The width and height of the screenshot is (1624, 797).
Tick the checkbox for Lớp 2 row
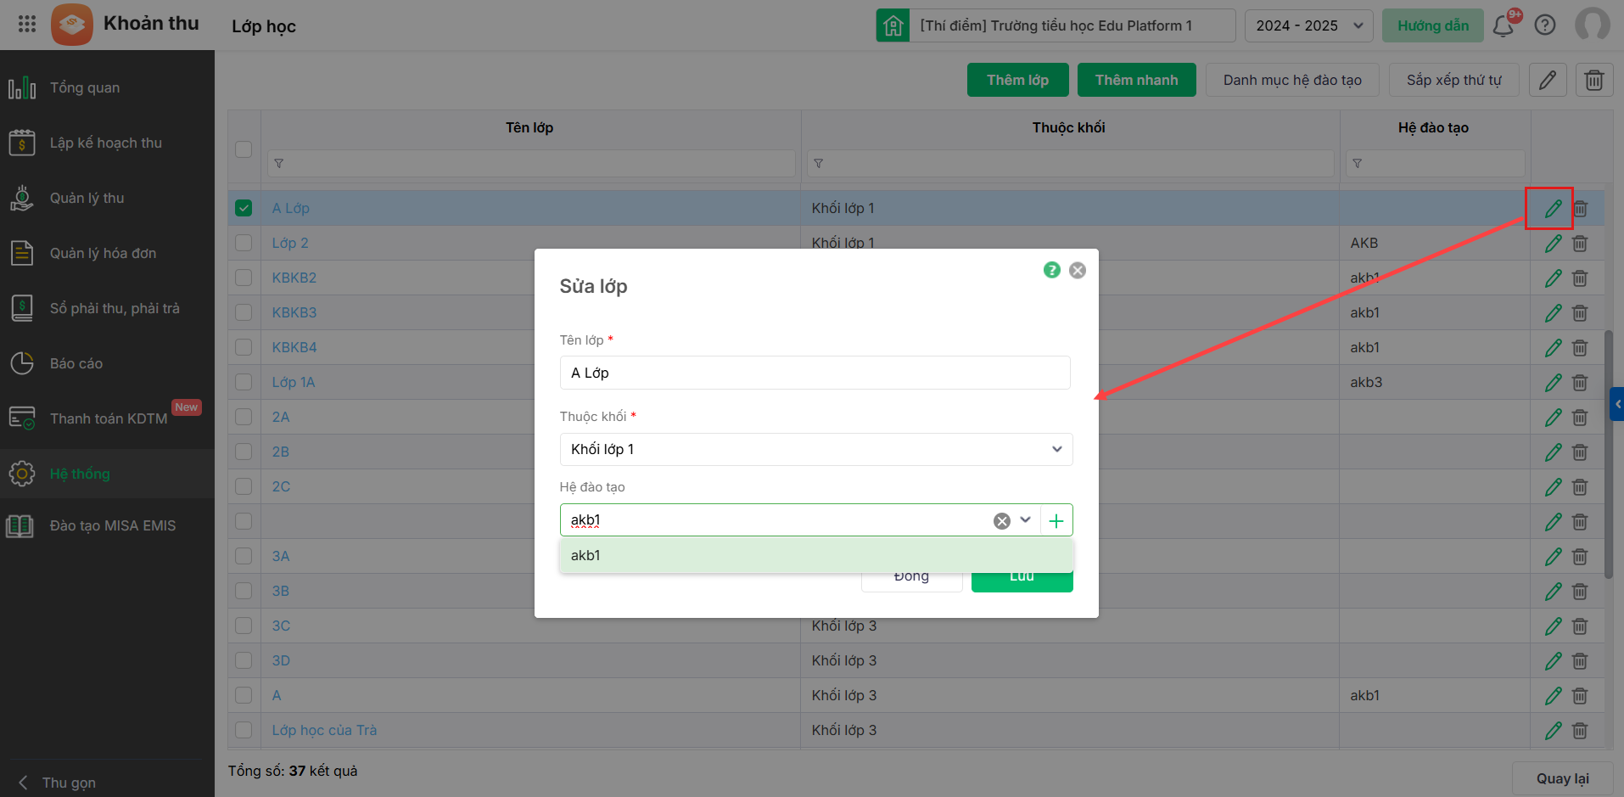(244, 243)
